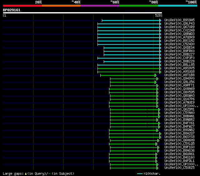Viewport: 200px width, 176px height.
Task: Click the arrowhead ending the UniRef100_Q9LP43 alignment
Action: (160, 24)
